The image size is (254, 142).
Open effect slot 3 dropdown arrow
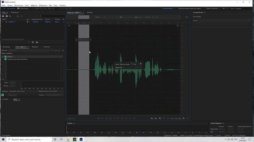(x=61, y=62)
